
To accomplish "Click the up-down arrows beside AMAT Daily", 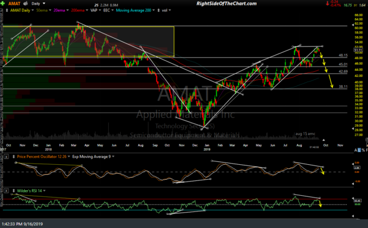I will pyautogui.click(x=7, y=10).
